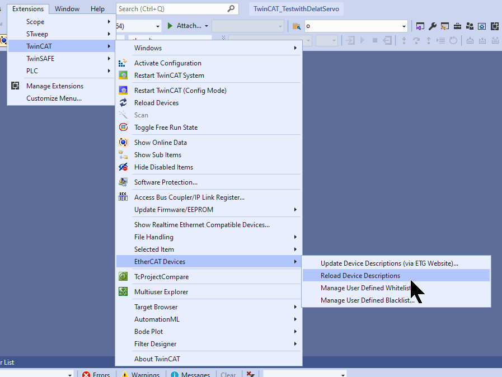
Task: Open the Attach button dropdown arrow
Action: tap(207, 26)
